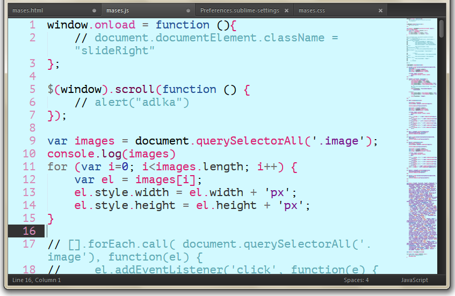Click 'addEventListener' on line 18
Image resolution: width=455 pixels, height=296 pixels.
(169, 270)
